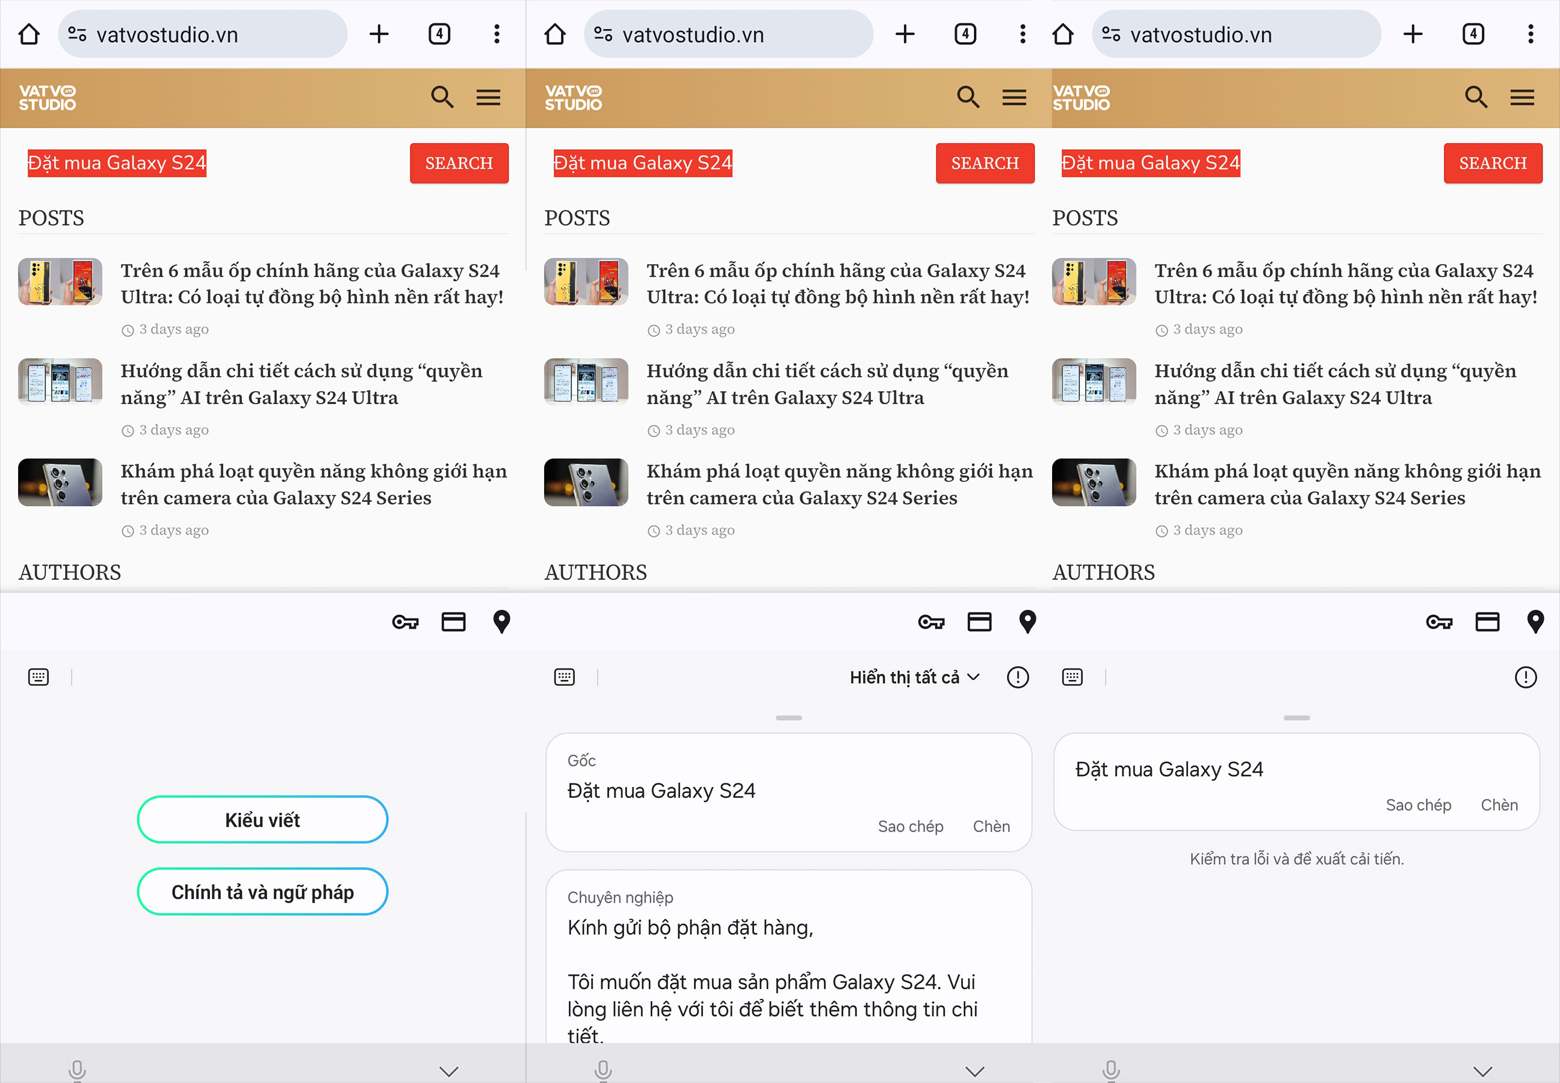1560x1083 pixels.
Task: Tap the password key icon in the left screen
Action: [405, 622]
